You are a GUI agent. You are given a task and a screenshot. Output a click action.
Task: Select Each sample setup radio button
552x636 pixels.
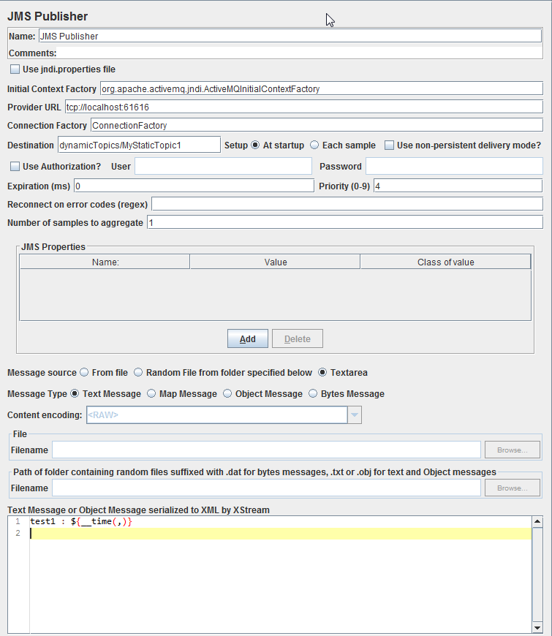tap(314, 145)
